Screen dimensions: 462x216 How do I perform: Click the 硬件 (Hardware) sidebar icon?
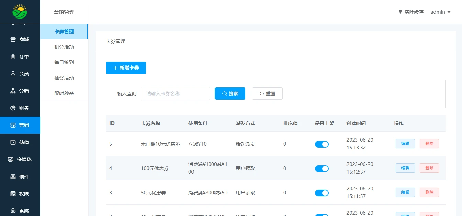(x=20, y=176)
